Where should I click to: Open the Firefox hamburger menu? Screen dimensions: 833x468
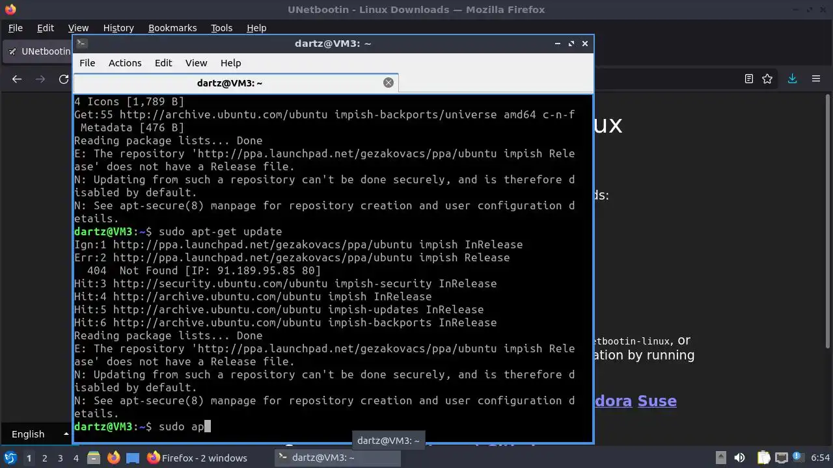point(816,79)
